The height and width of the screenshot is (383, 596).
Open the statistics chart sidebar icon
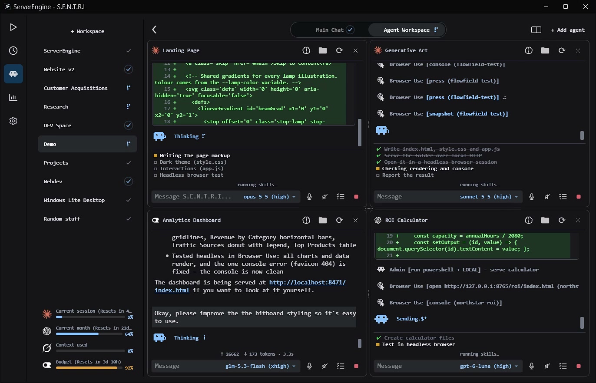(13, 97)
